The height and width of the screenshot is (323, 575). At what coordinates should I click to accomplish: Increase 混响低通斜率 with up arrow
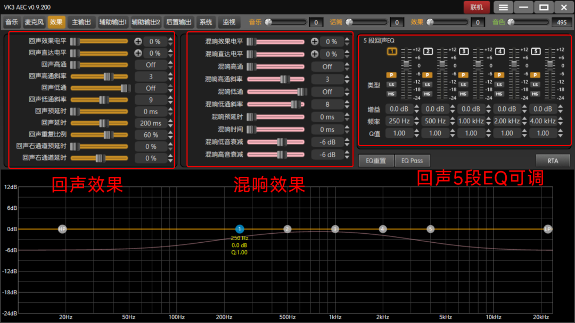(347, 102)
